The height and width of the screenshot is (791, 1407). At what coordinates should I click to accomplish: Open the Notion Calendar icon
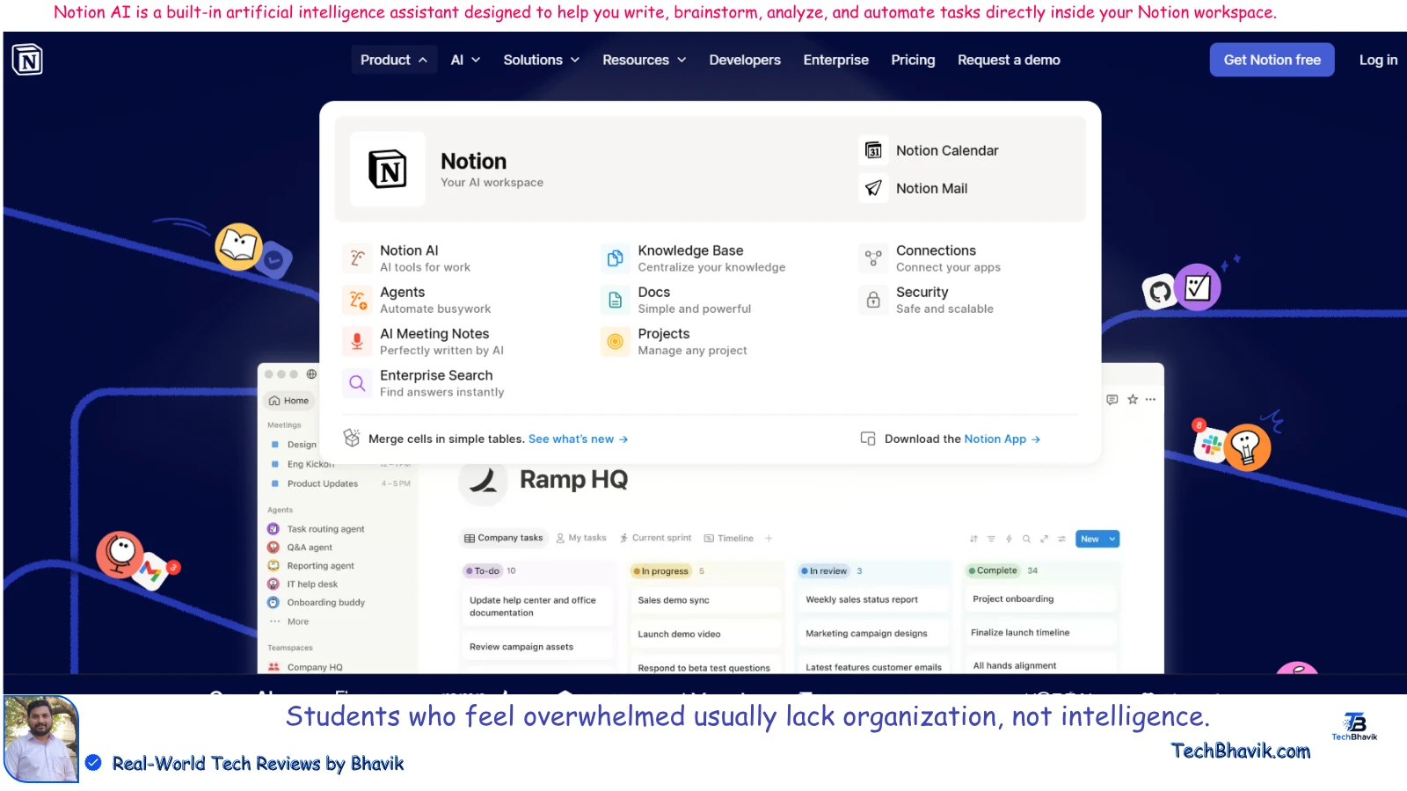(873, 150)
